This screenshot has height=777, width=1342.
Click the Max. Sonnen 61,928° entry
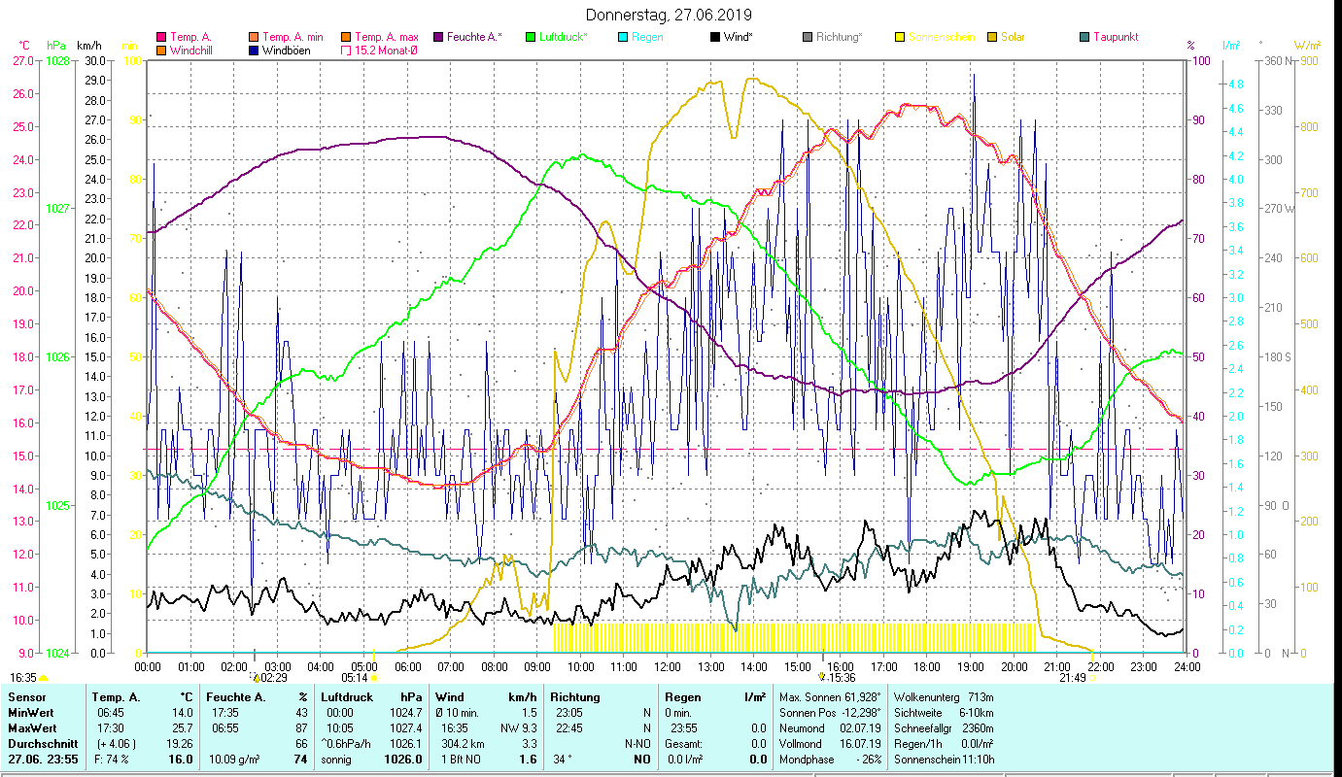pyautogui.click(x=830, y=697)
